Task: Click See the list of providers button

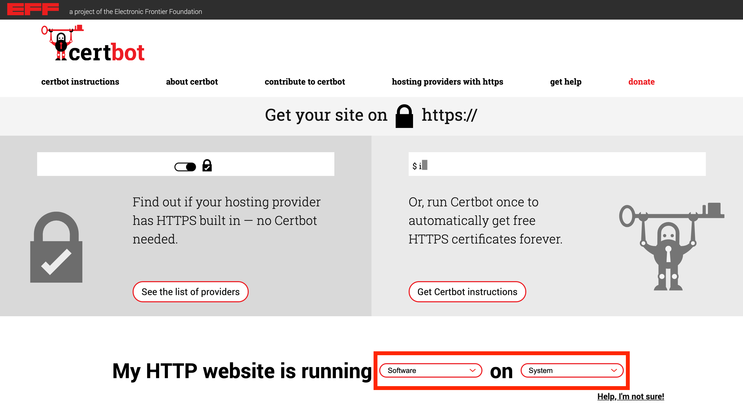Action: [190, 292]
